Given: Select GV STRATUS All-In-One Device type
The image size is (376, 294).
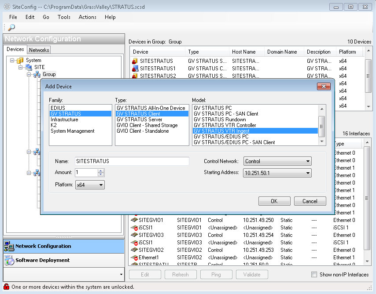Looking at the screenshot, I should [x=152, y=108].
